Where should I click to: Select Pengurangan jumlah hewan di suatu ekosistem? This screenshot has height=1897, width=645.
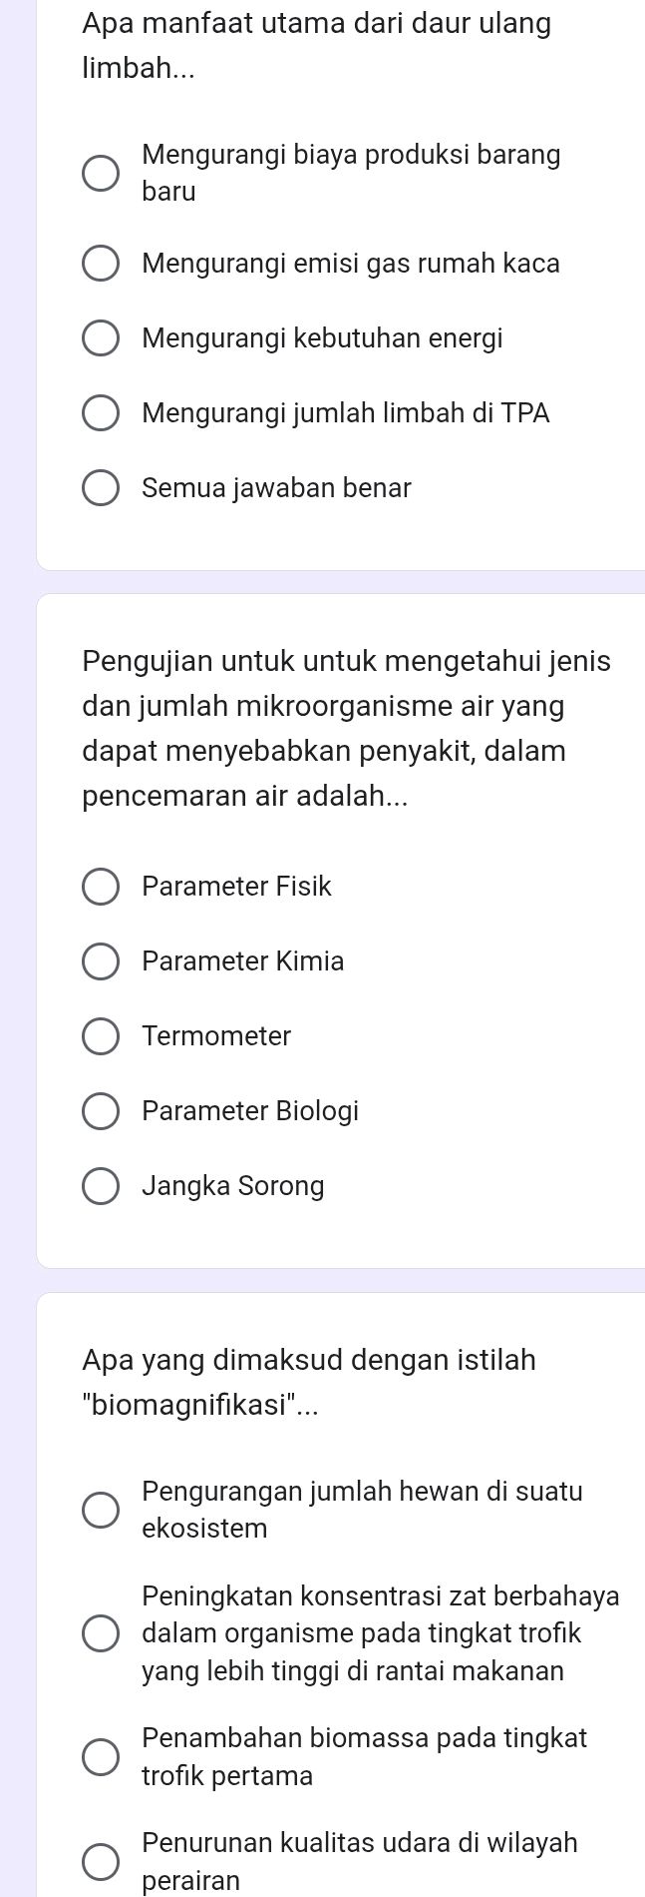click(x=101, y=1510)
